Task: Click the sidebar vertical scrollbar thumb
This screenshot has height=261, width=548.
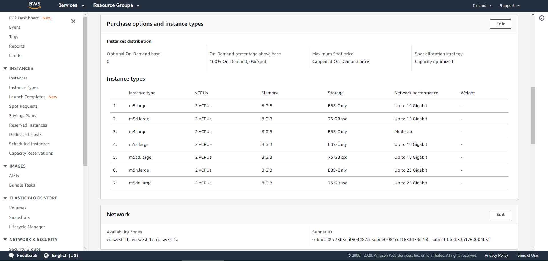Action: [x=85, y=91]
